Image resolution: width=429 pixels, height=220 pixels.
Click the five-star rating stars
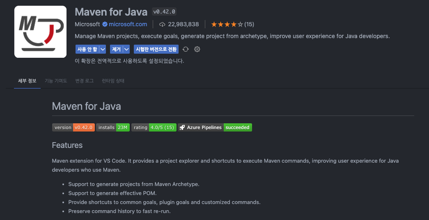click(x=227, y=24)
